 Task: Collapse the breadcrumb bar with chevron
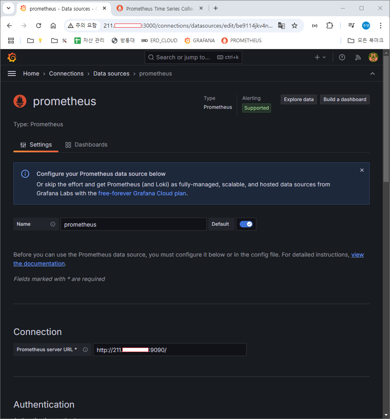pyautogui.click(x=373, y=73)
